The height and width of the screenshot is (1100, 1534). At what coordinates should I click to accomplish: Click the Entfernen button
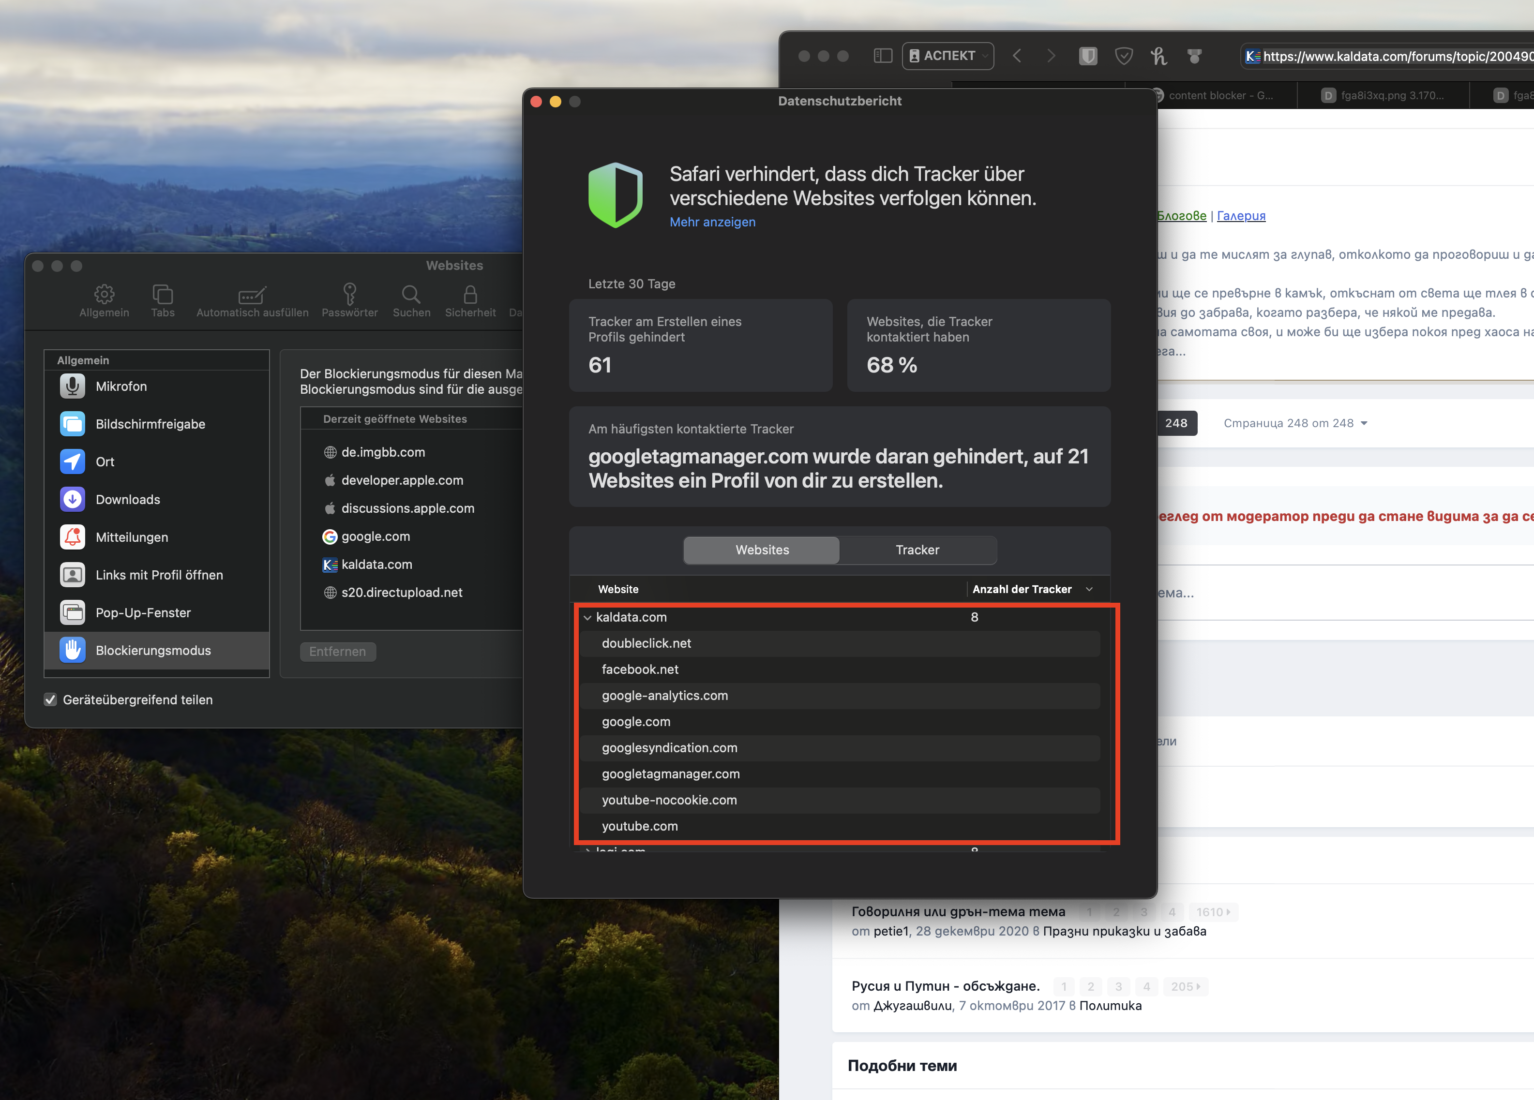pos(337,652)
